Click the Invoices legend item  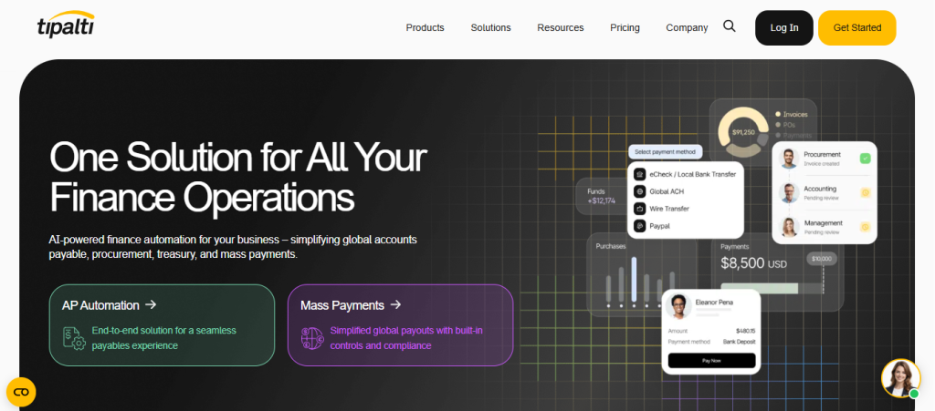792,114
